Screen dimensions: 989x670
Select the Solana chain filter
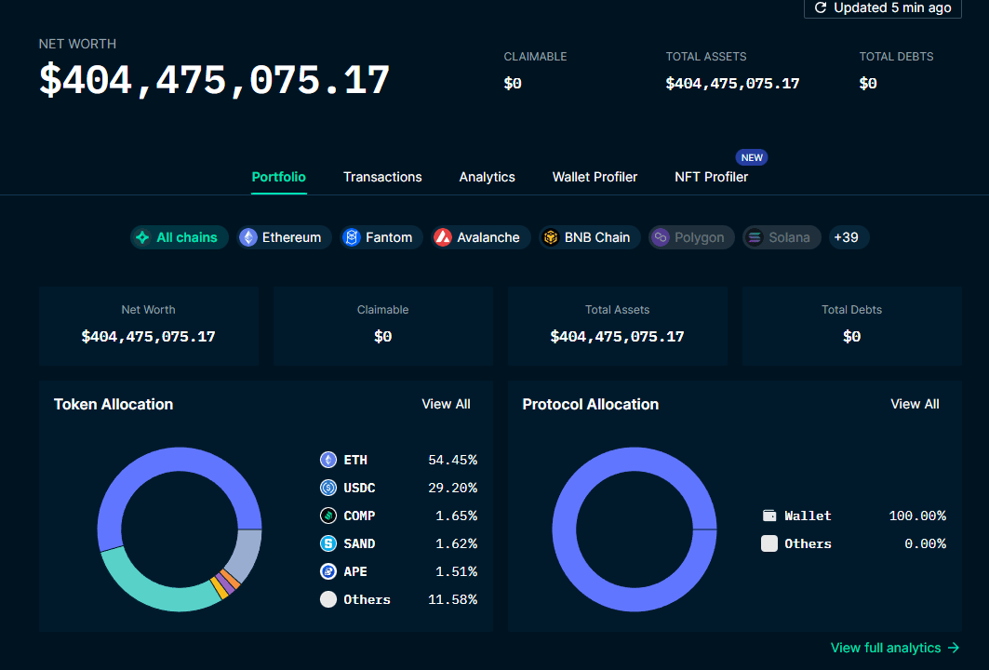click(782, 237)
